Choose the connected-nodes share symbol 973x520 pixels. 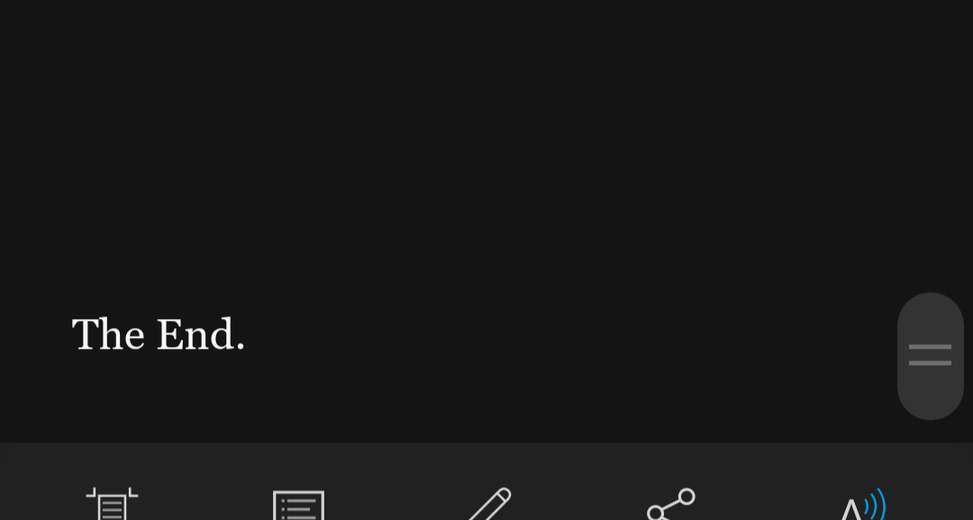(671, 505)
